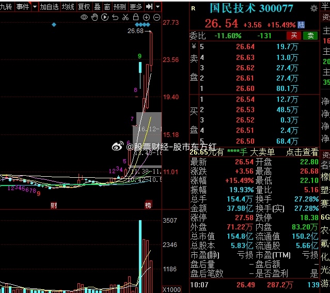This screenshot has width=330, height=293.
Task: Open the 事件 toolbar item
Action: (x=23, y=7)
